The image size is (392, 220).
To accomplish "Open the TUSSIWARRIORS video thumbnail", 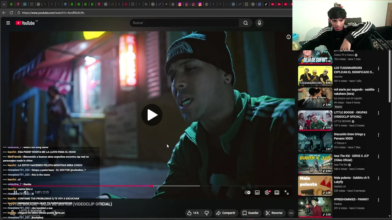I will click(x=315, y=76).
